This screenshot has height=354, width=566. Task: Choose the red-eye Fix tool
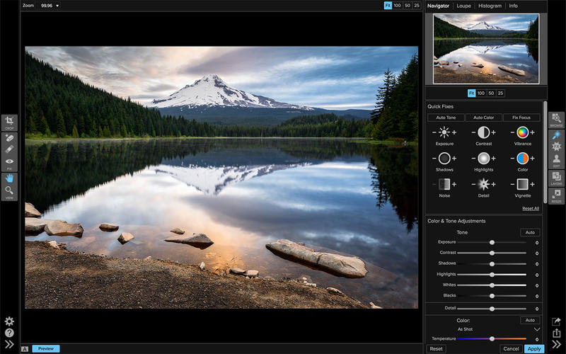click(x=9, y=162)
